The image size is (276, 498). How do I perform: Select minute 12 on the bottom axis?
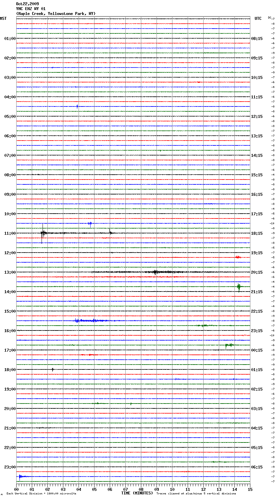(203, 489)
